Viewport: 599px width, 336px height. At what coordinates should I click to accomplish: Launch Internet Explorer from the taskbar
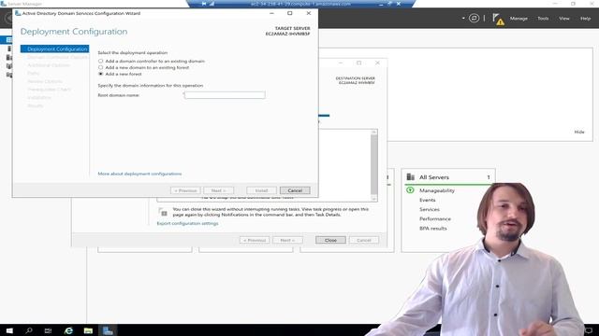coord(68,330)
